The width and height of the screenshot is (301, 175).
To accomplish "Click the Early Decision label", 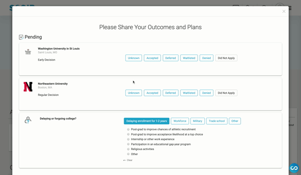I will click(x=47, y=60).
